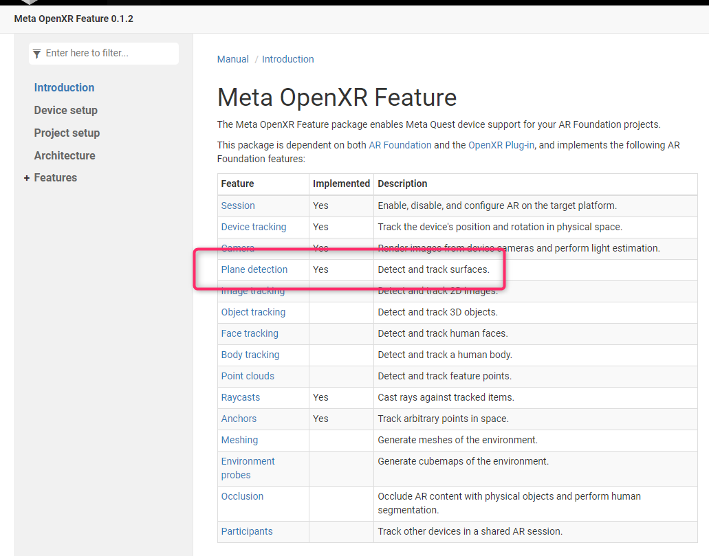709x556 pixels.
Task: Open Features item in sidebar
Action: [x=56, y=177]
